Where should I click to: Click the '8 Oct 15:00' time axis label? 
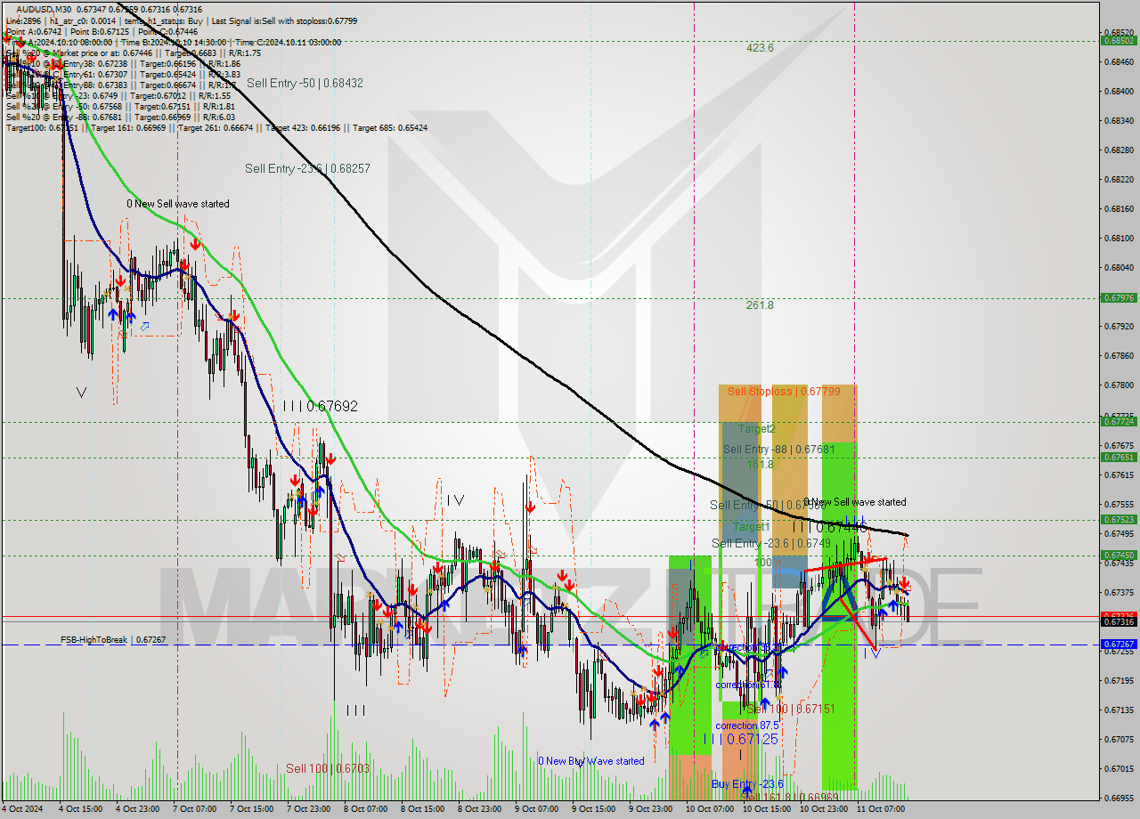click(422, 809)
